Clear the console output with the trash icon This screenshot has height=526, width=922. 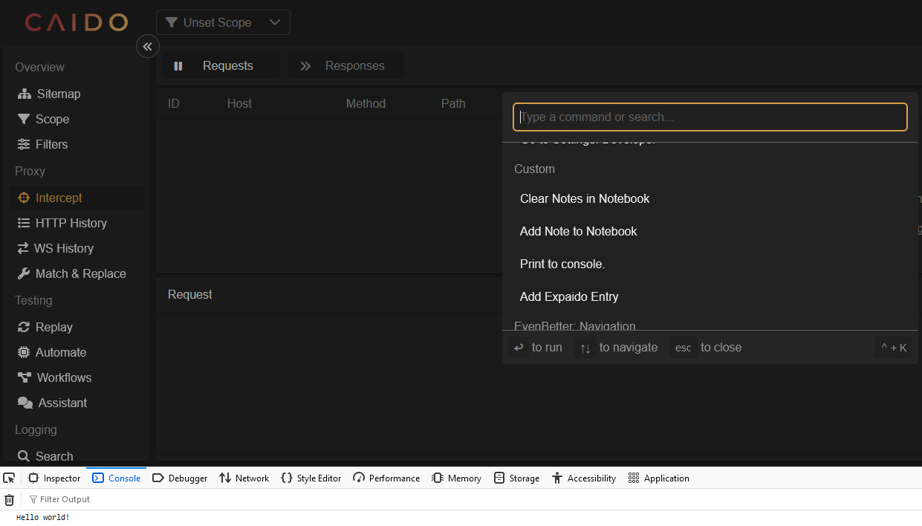pos(9,499)
